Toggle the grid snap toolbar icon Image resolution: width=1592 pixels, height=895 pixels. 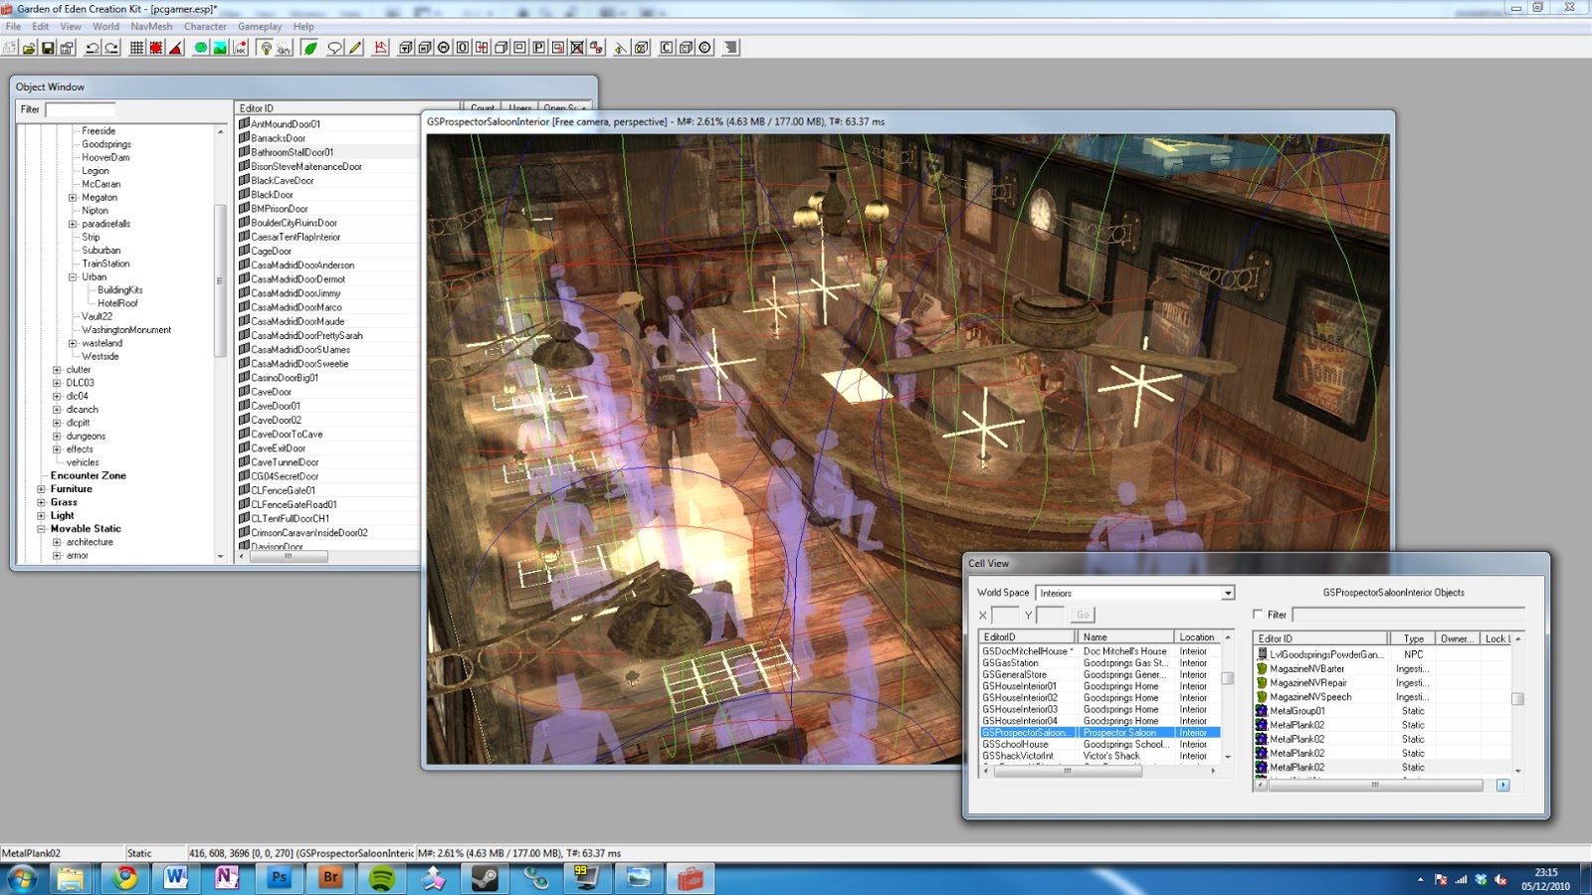137,48
